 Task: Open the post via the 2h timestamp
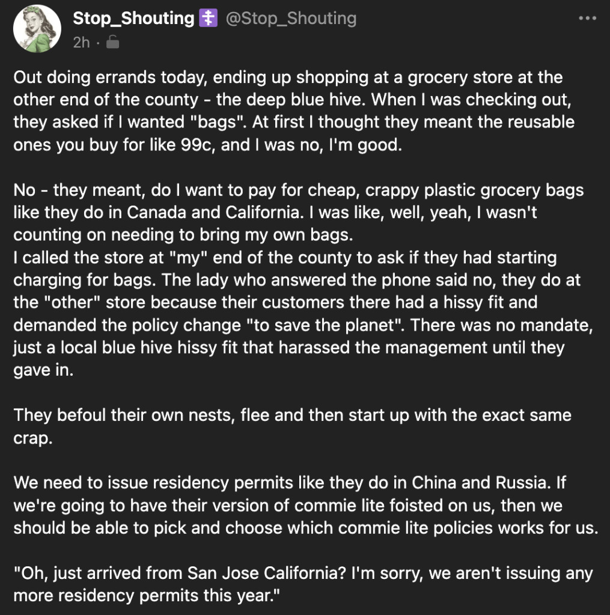coord(81,42)
